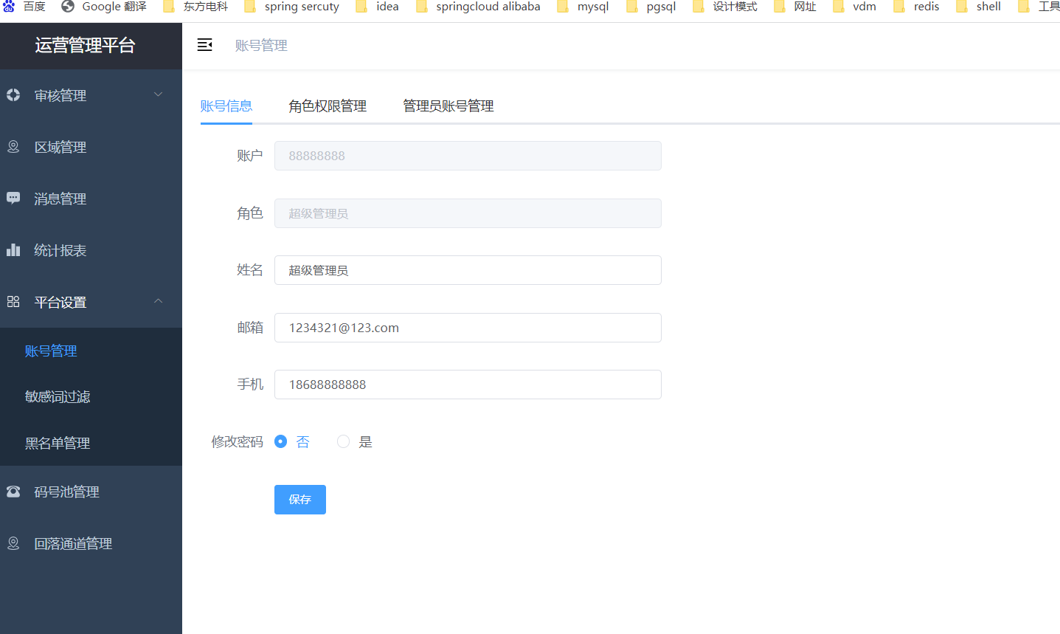Viewport: 1060px width, 634px height.
Task: Click the 码号池管理 telephone icon
Action: 13,492
